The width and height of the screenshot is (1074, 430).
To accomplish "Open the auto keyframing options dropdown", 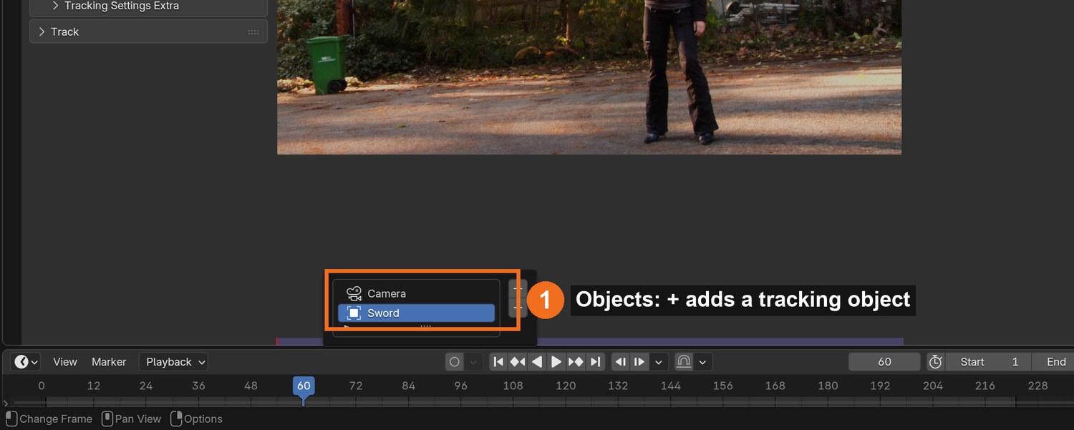I will 473,362.
